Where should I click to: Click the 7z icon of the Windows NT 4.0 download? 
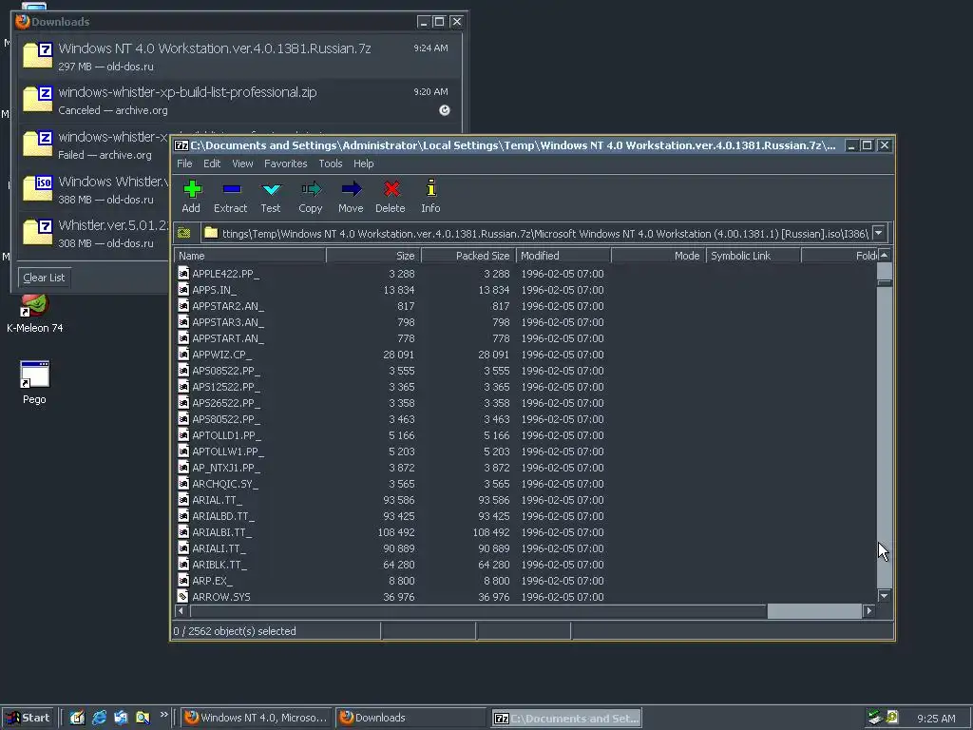(x=38, y=54)
